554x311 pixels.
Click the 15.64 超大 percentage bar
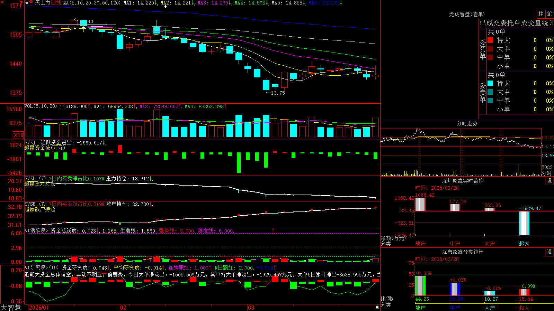524,292
